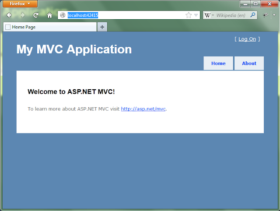Reload the page with the refresh icon

point(36,15)
